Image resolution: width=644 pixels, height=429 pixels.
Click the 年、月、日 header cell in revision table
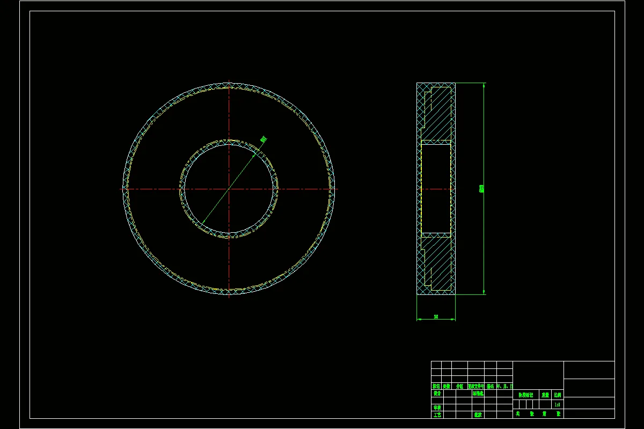click(x=504, y=386)
